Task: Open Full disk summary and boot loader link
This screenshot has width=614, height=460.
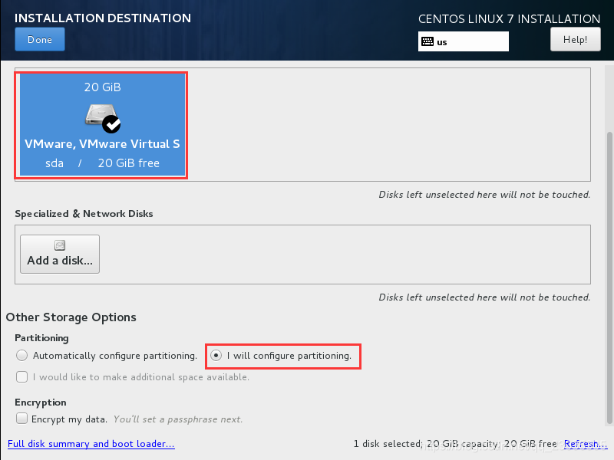Action: [91, 444]
